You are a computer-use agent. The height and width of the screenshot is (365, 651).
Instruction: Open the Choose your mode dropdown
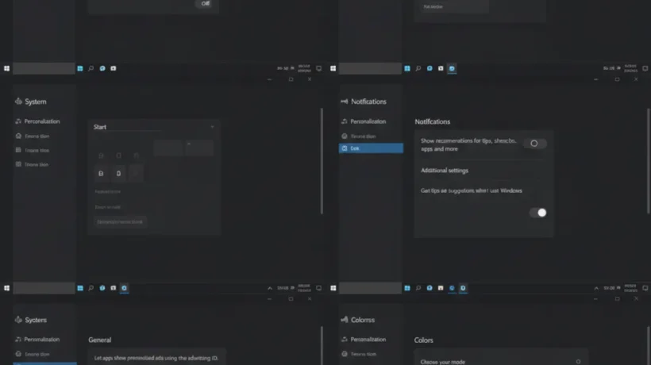point(578,362)
